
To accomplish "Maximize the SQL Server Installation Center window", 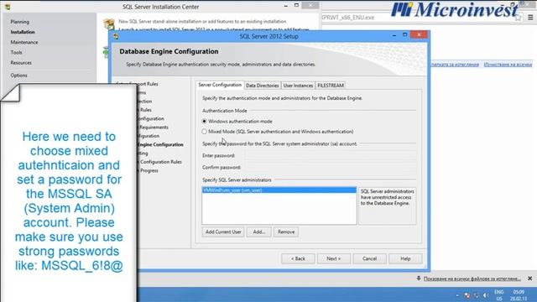I will click(x=296, y=5).
